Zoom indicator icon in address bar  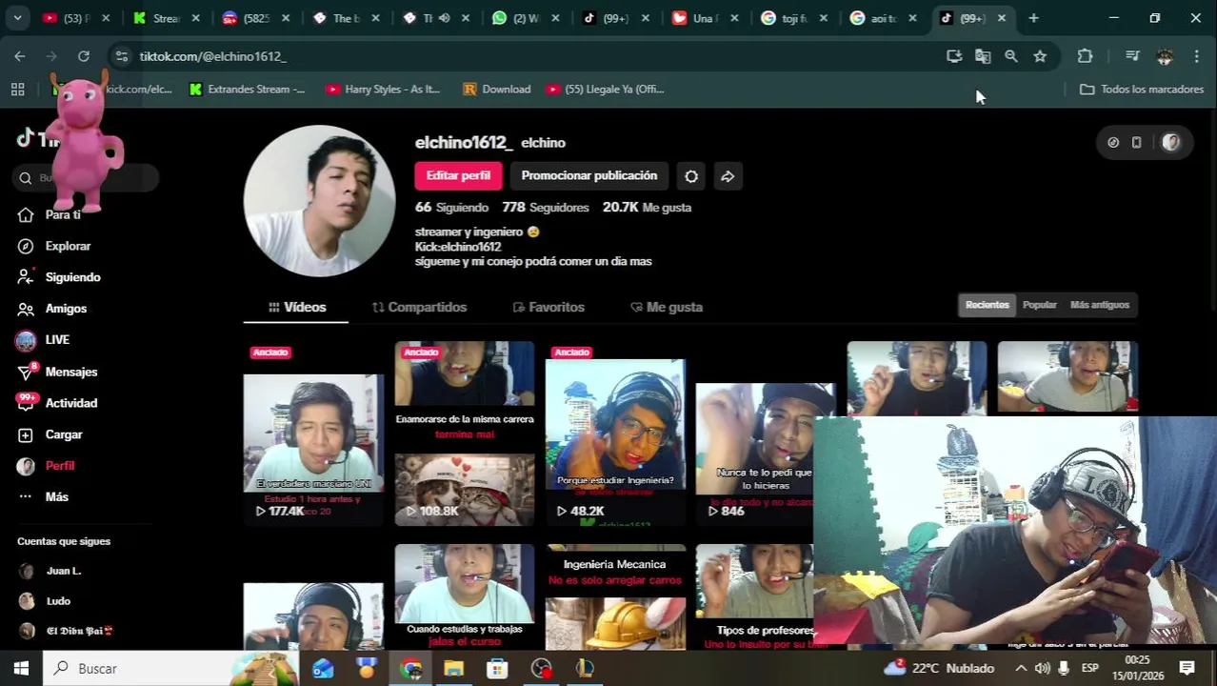click(1011, 56)
